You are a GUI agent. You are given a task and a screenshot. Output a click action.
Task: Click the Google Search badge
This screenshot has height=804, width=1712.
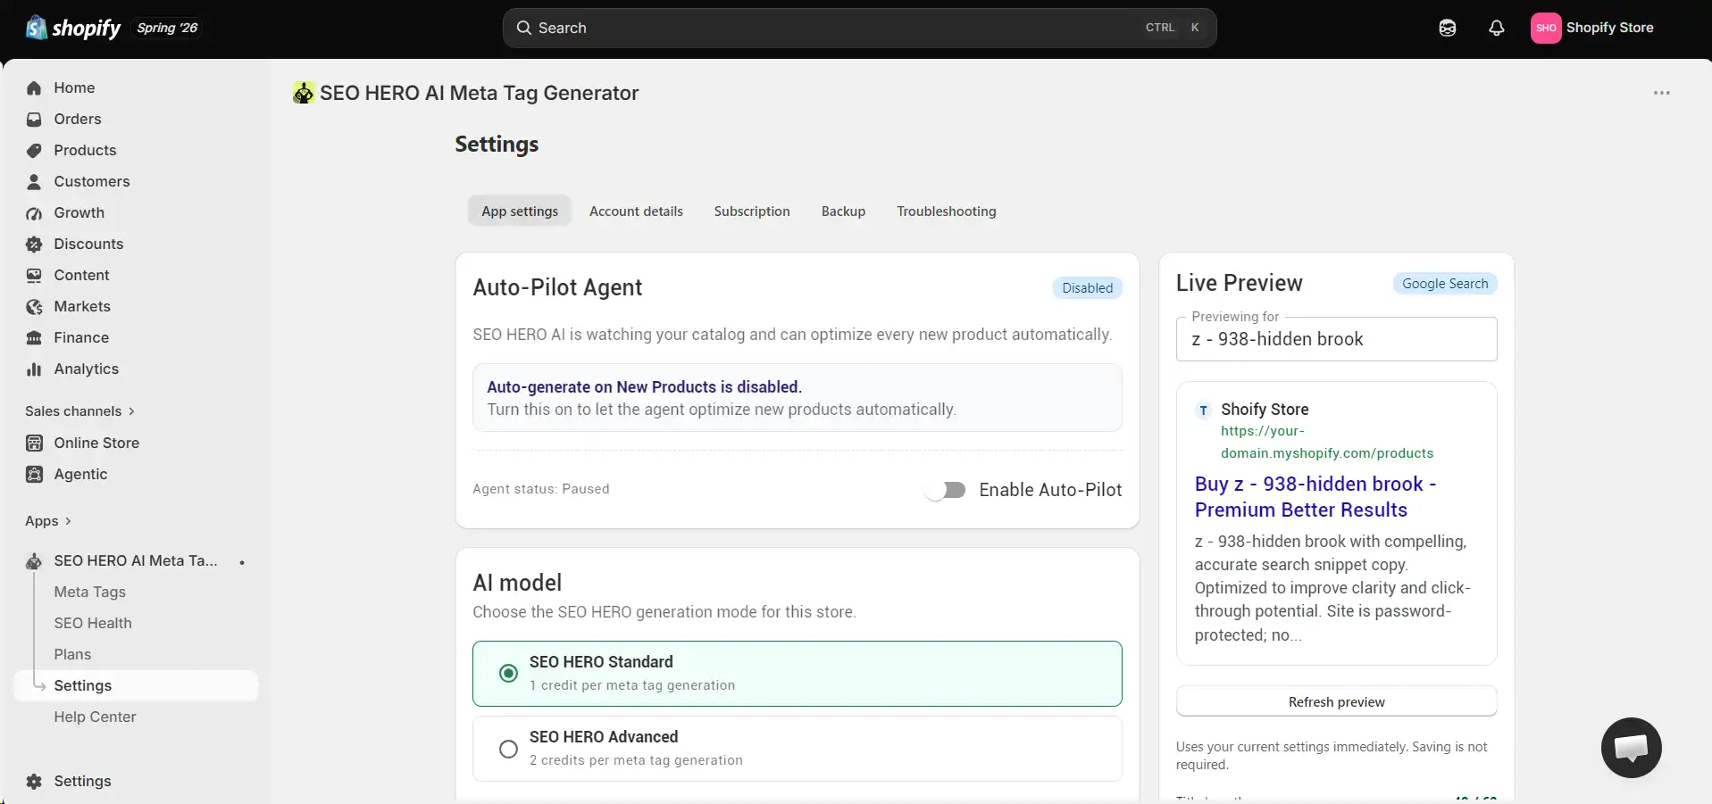click(x=1445, y=284)
